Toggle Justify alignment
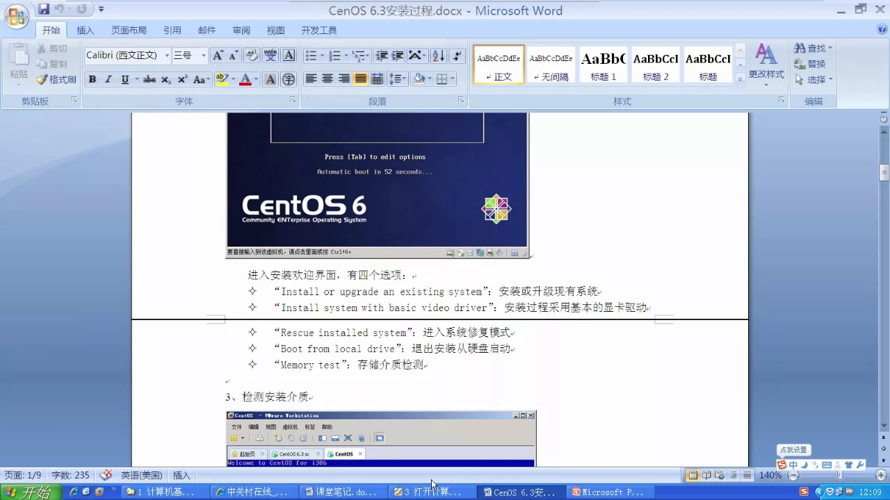This screenshot has height=500, width=890. pyautogui.click(x=360, y=78)
